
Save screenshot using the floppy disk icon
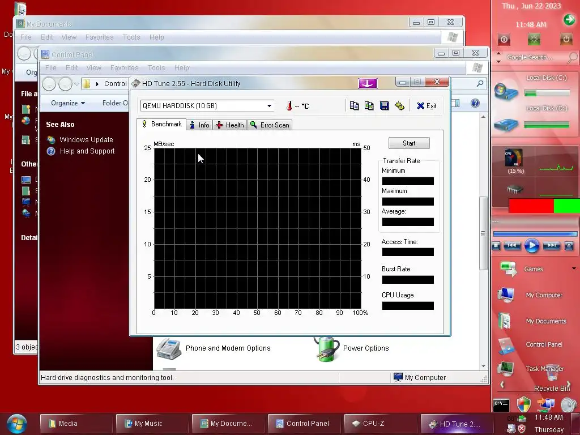[385, 106]
